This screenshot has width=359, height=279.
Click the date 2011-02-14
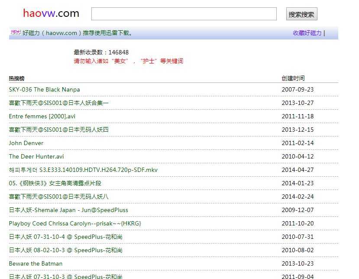298,143
